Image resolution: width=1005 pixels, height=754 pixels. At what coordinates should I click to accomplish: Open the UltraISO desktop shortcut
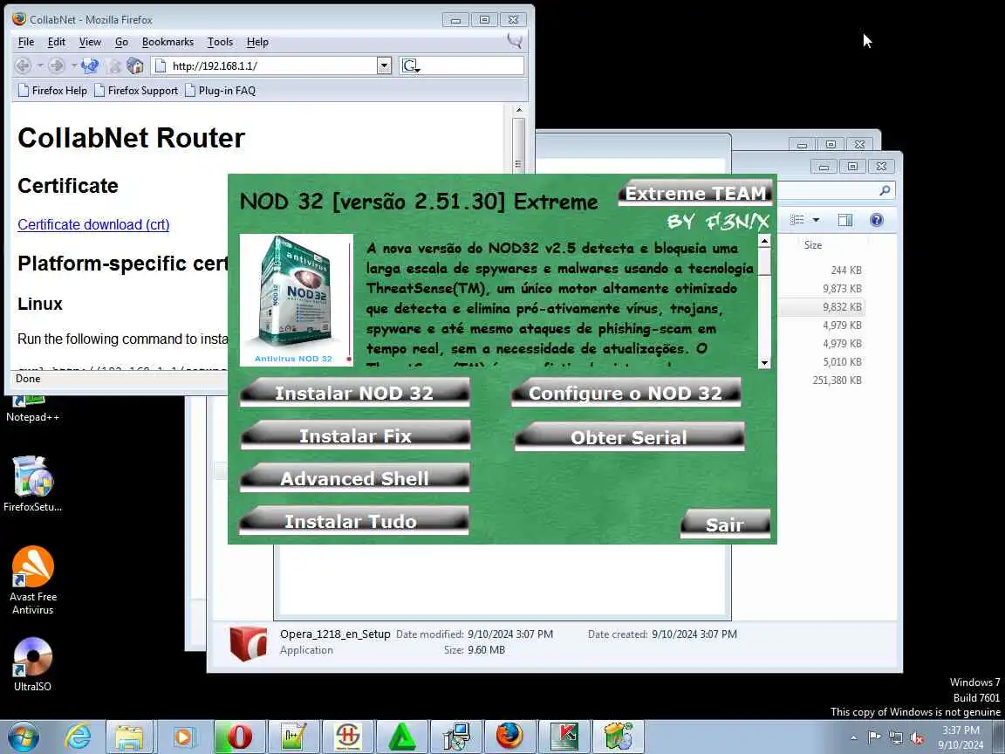pyautogui.click(x=32, y=664)
